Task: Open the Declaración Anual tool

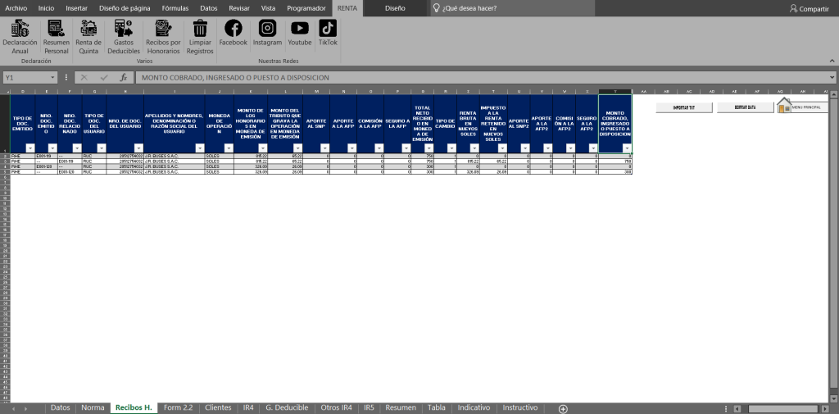Action: (x=20, y=36)
